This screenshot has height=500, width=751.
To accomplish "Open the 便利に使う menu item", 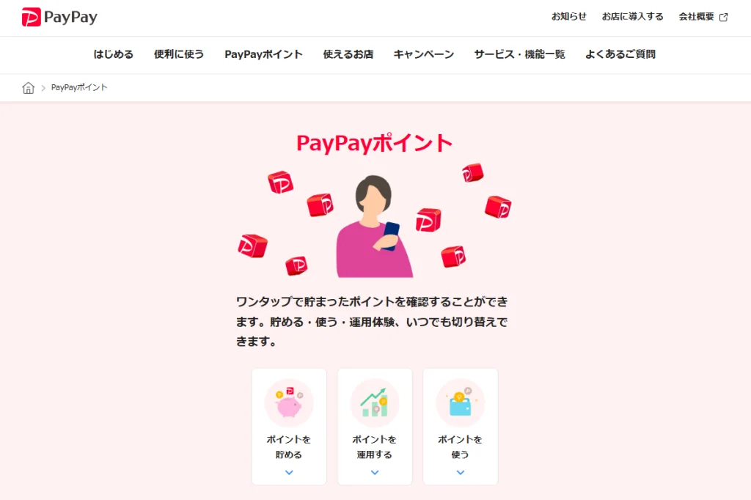I will (x=179, y=54).
